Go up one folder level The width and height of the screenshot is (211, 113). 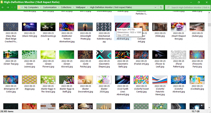[15, 7]
